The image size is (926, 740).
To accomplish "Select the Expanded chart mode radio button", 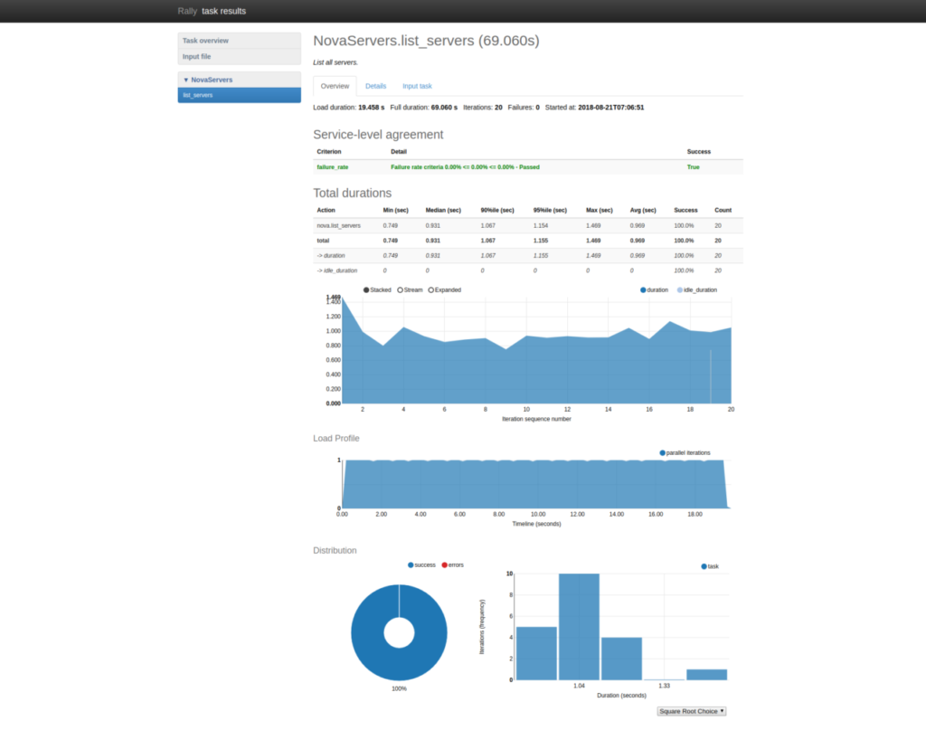I will click(431, 290).
